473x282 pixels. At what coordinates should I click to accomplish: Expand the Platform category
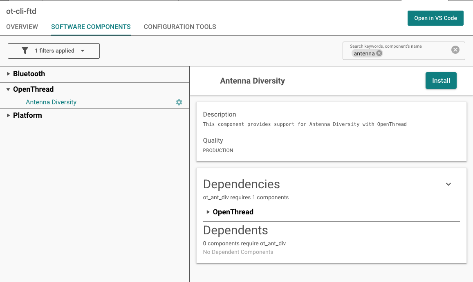9,115
